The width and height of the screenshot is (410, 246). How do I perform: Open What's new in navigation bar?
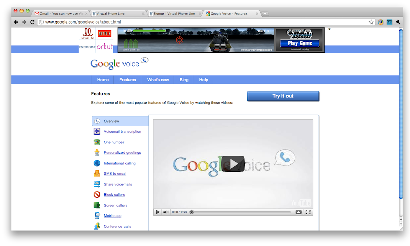point(158,80)
